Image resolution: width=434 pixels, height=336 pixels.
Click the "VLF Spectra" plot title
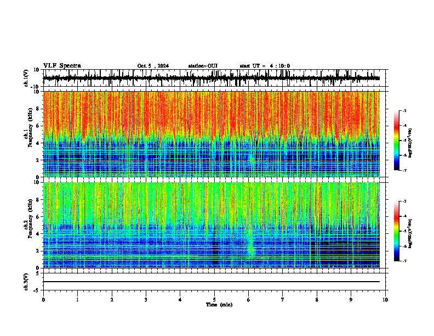(62, 66)
